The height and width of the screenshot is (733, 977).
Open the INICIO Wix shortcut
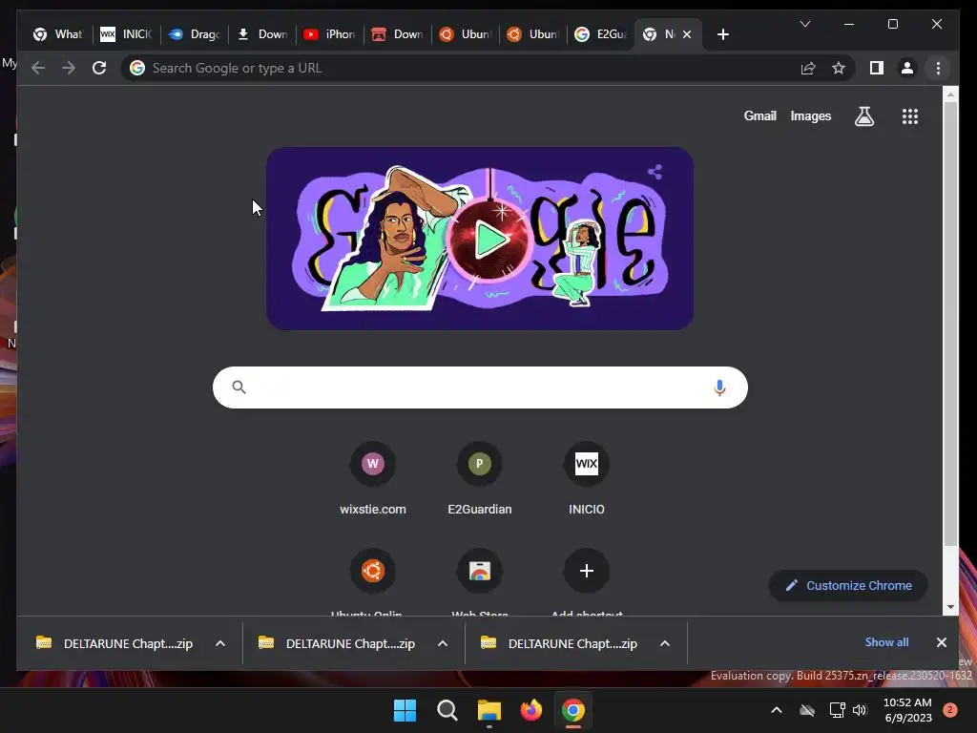[x=587, y=478]
